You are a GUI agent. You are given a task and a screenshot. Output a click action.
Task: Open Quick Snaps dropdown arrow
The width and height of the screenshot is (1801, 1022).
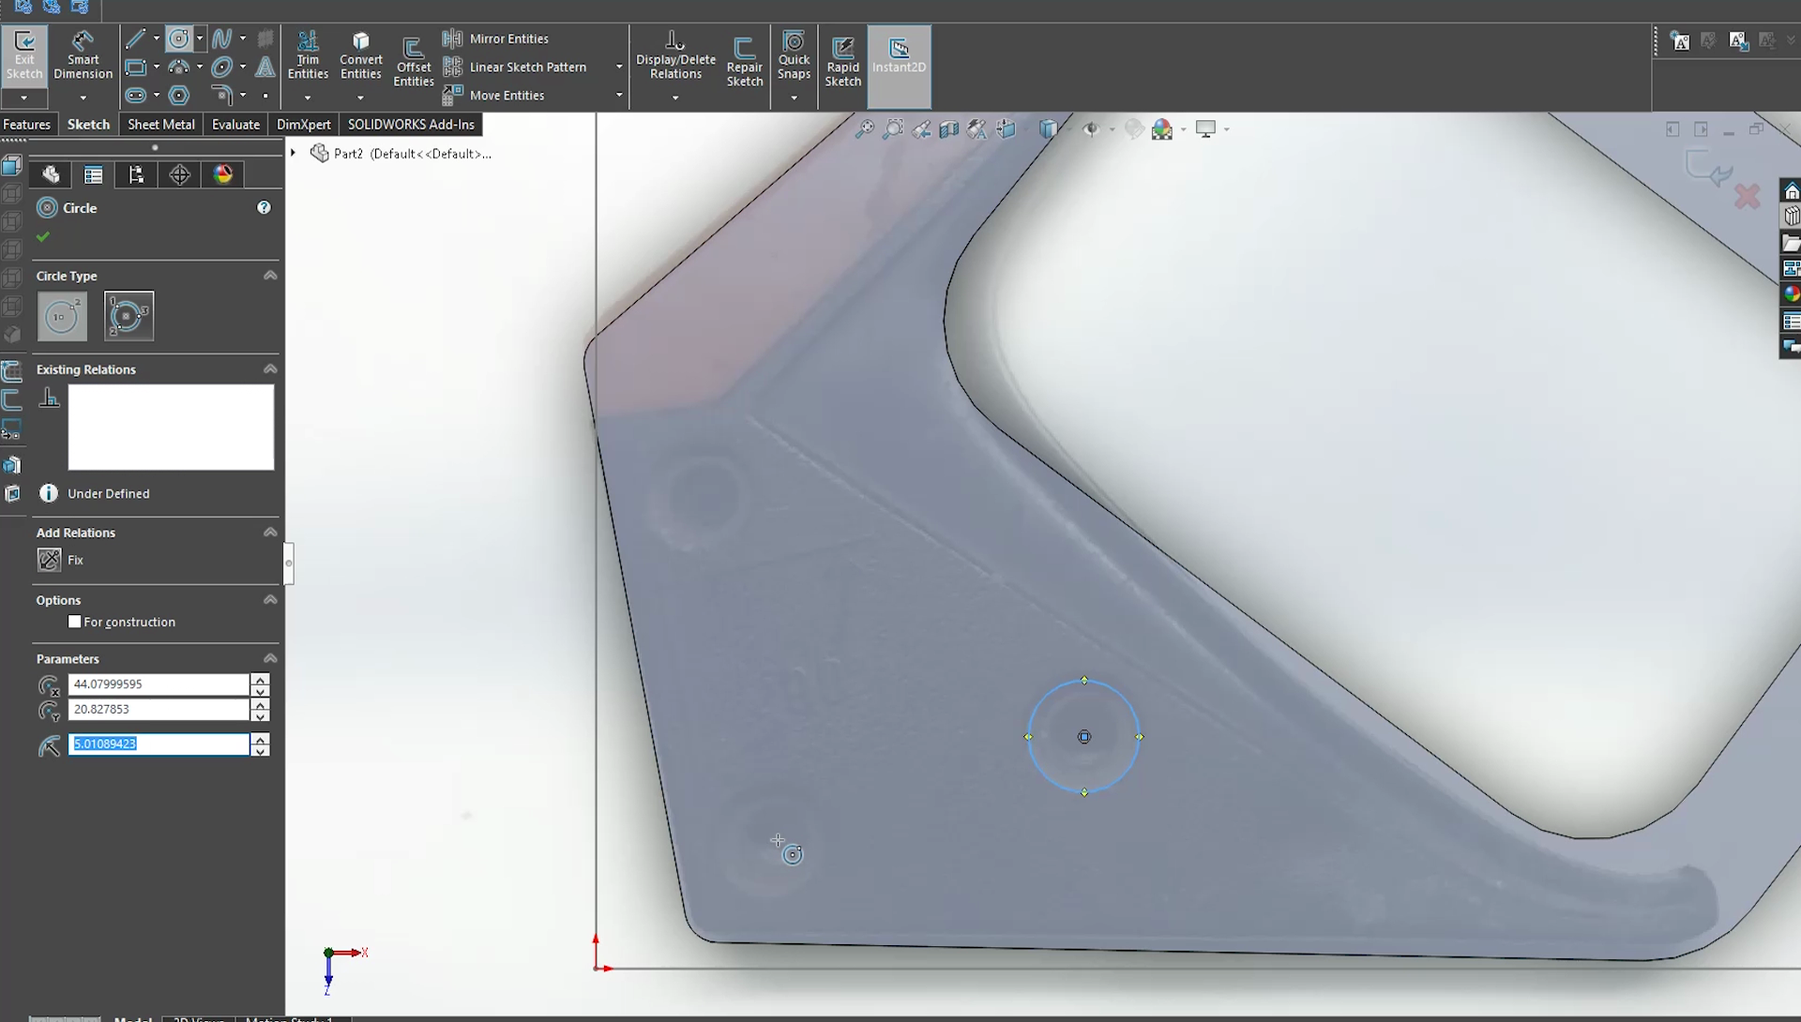coord(794,98)
